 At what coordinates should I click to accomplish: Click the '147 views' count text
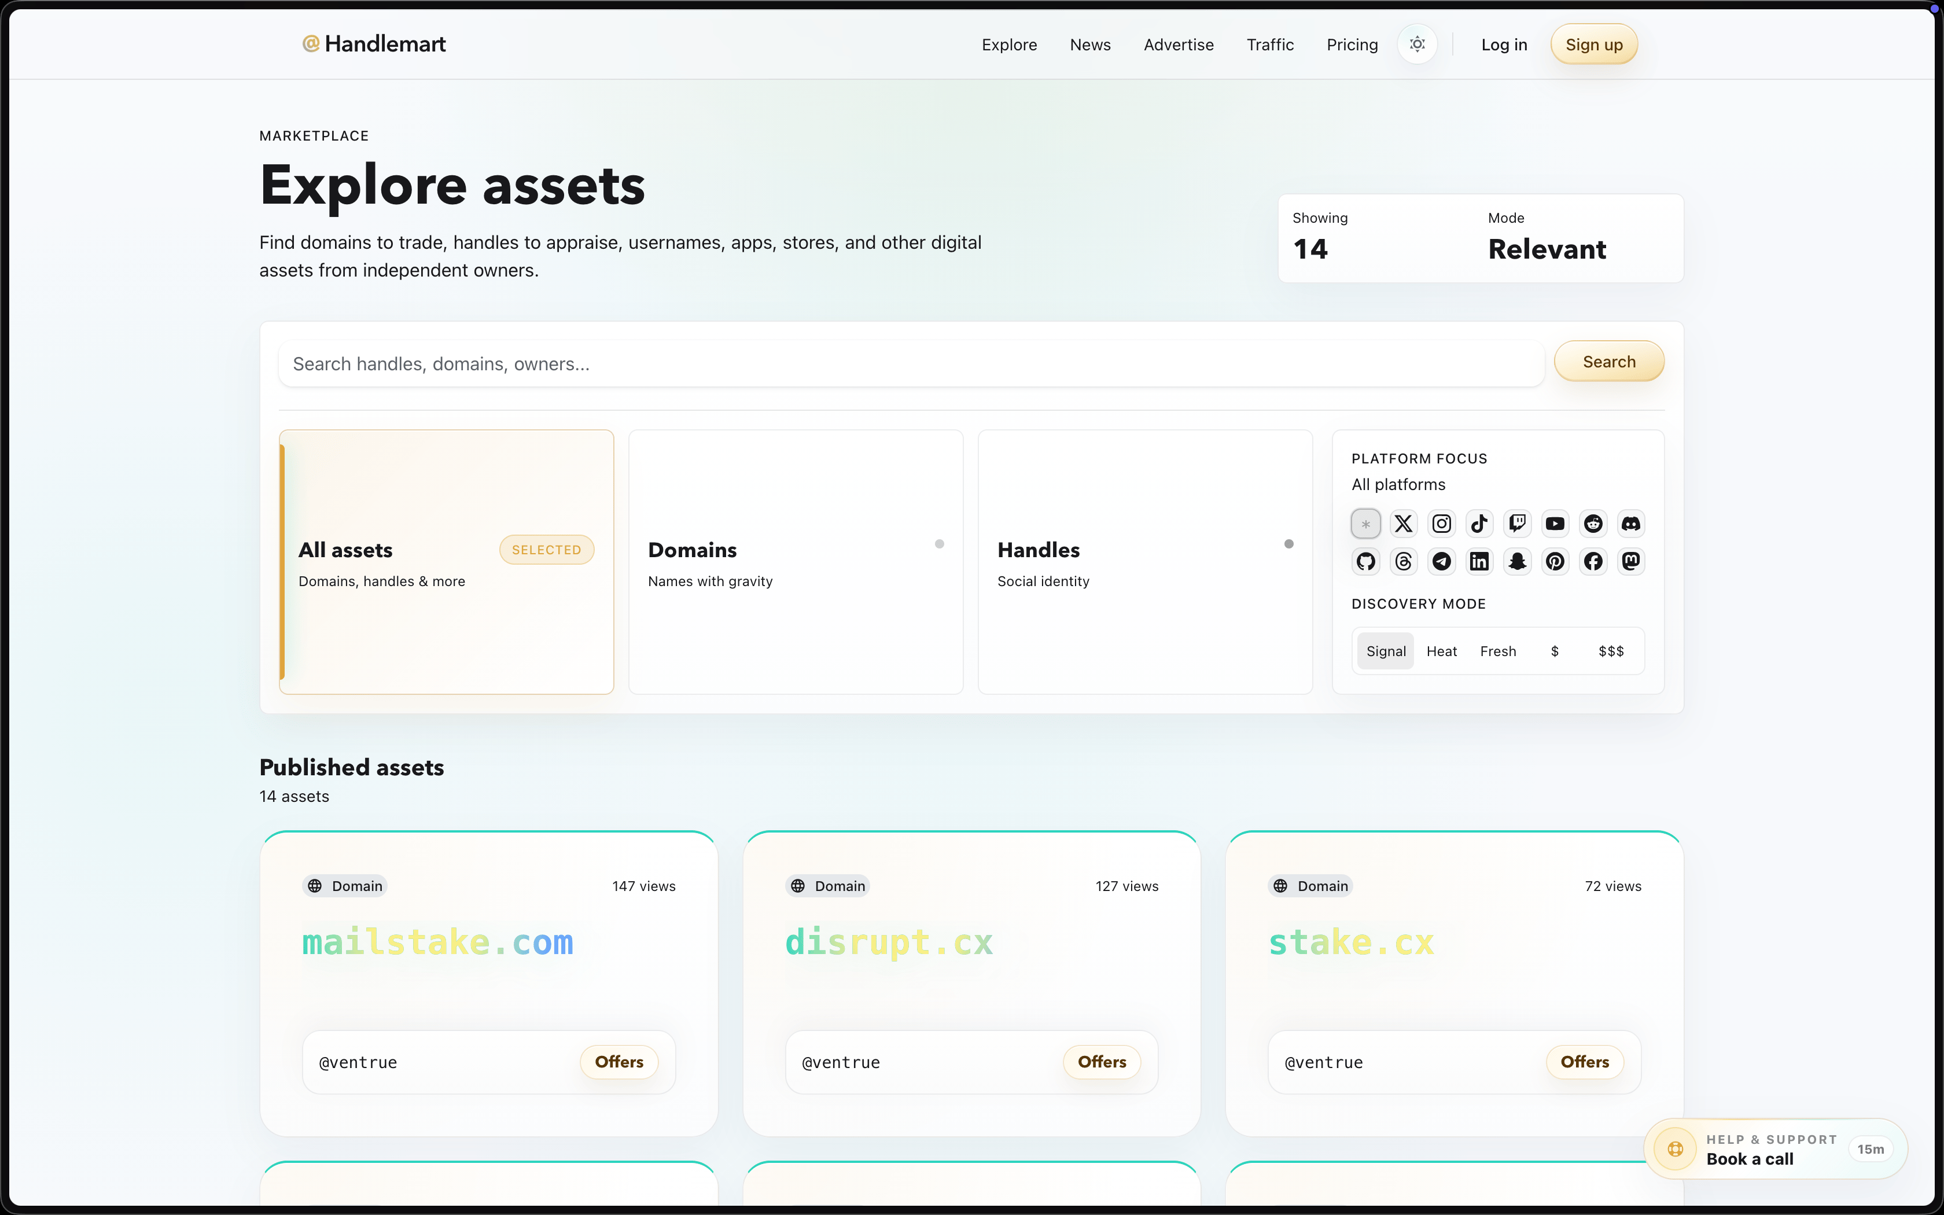tap(643, 886)
